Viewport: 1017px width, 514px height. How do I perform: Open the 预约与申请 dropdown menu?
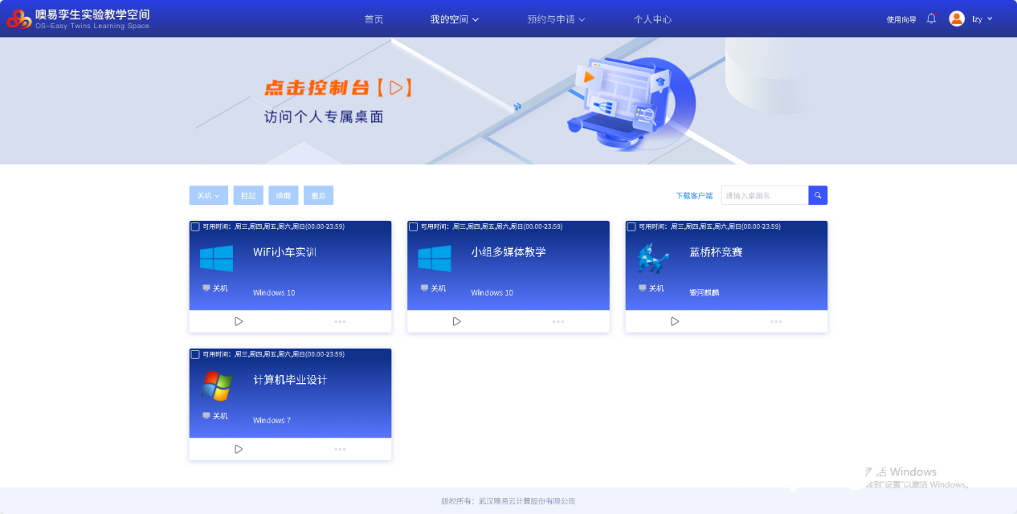(556, 19)
